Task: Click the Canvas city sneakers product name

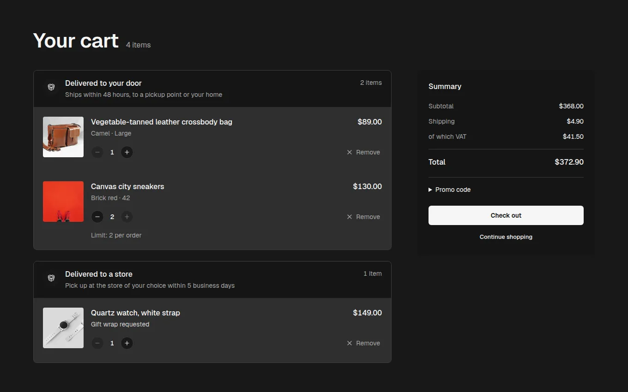Action: click(127, 186)
